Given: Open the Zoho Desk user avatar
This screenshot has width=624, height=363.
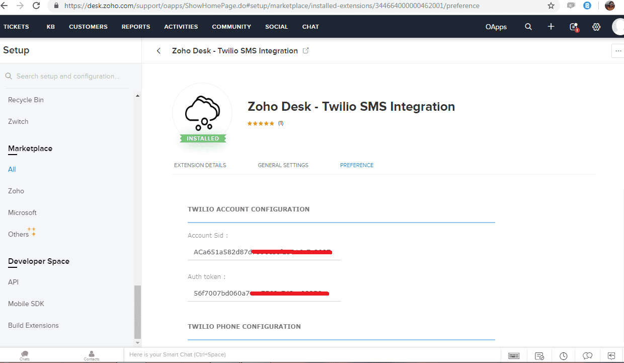Looking at the screenshot, I should 618,27.
